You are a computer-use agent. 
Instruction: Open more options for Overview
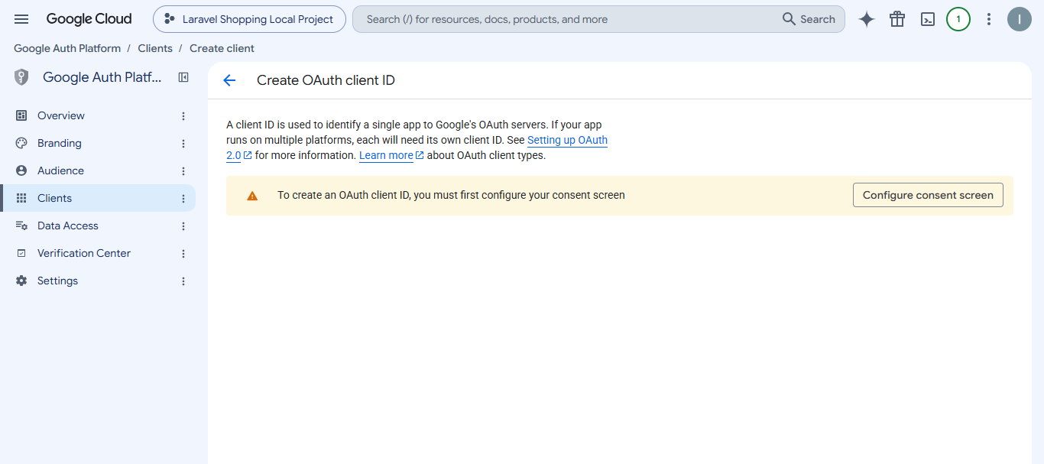tap(183, 116)
